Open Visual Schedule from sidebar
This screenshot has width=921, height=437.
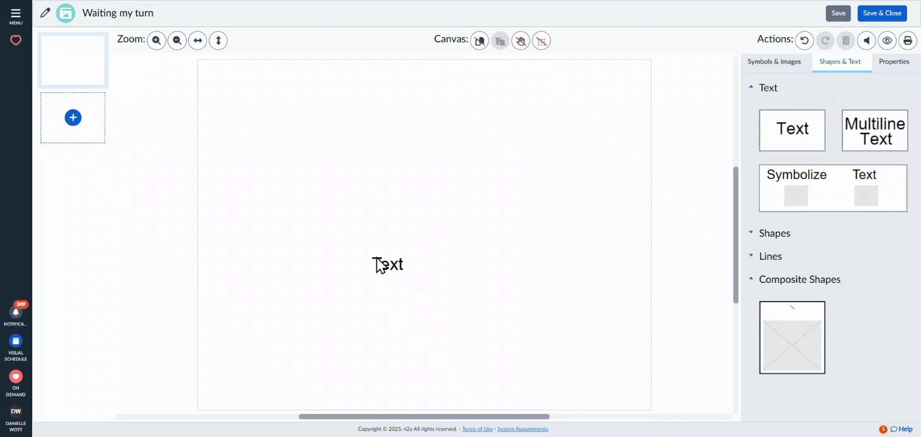click(16, 348)
